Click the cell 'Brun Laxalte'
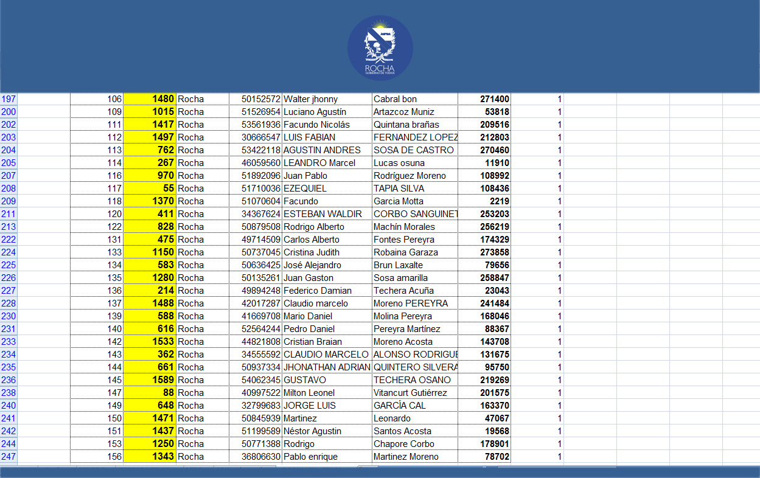This screenshot has height=478, width=760. point(415,265)
